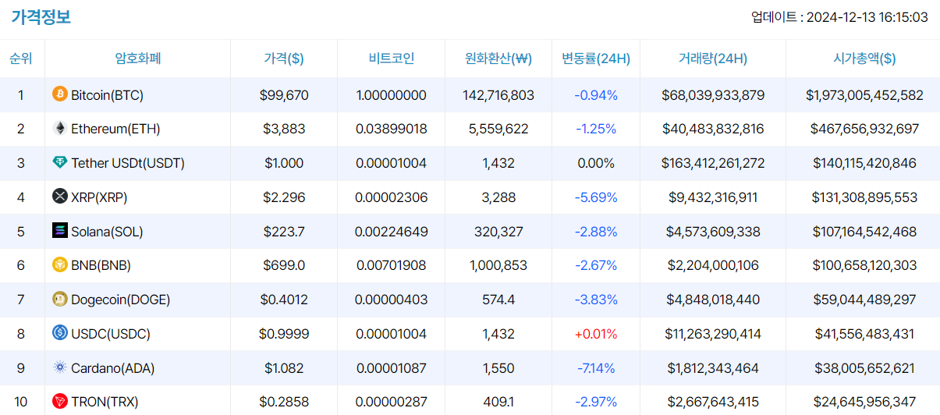Image resolution: width=940 pixels, height=415 pixels.
Task: Open the Dogecoin(DOGE) link
Action: [120, 300]
